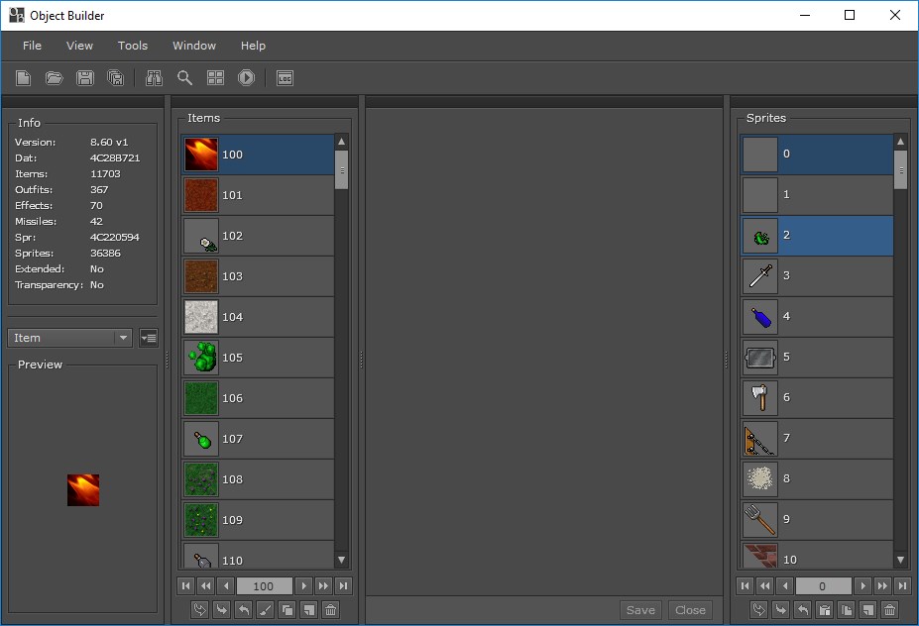Click the Save floppy disk icon

click(x=85, y=78)
